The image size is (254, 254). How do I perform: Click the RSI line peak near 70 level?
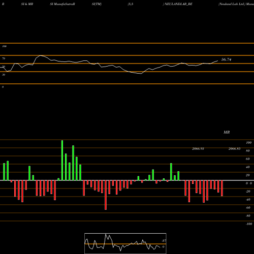tap(40, 55)
